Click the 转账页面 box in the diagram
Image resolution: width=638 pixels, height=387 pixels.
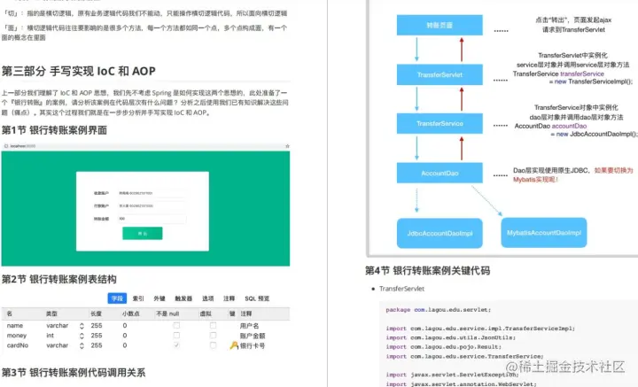(x=440, y=25)
